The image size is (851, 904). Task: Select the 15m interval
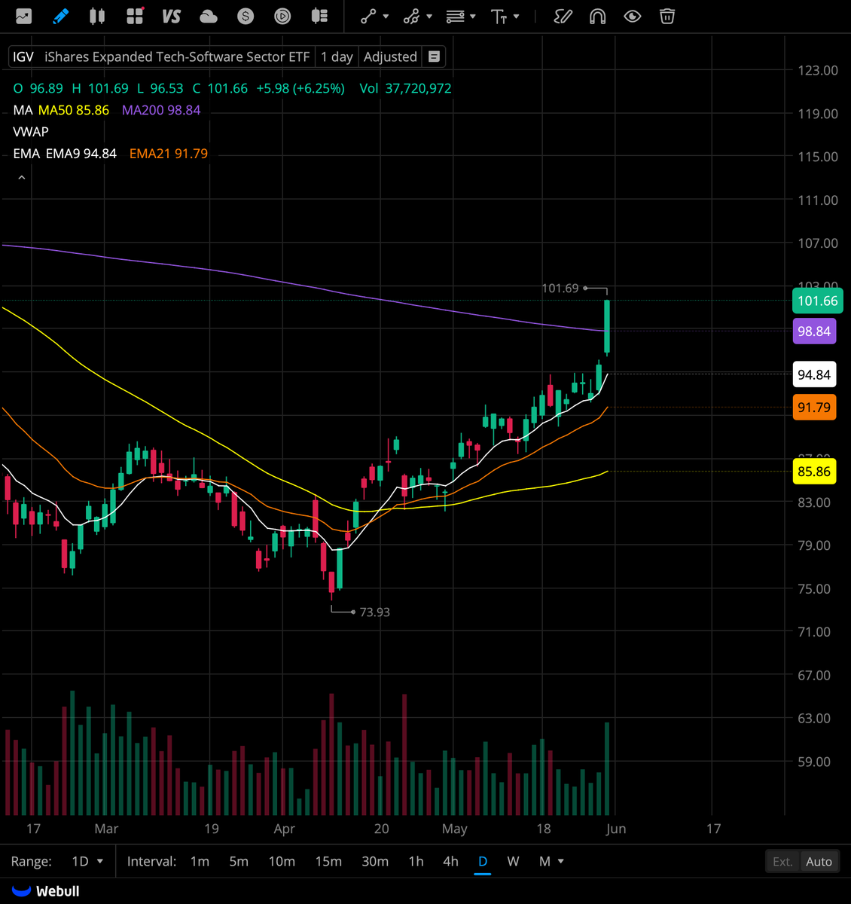328,861
